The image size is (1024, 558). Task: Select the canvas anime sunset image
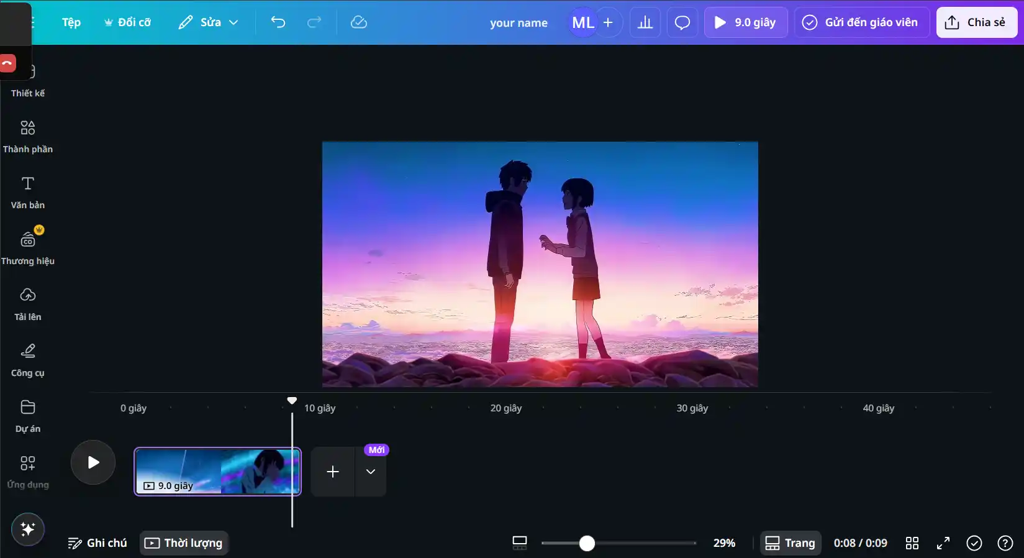coord(540,264)
